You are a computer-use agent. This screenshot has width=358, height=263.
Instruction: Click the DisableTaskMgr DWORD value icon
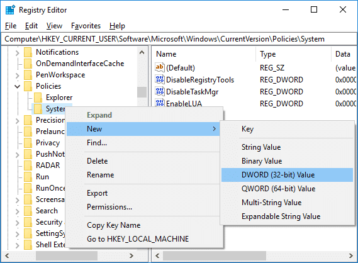(160, 91)
